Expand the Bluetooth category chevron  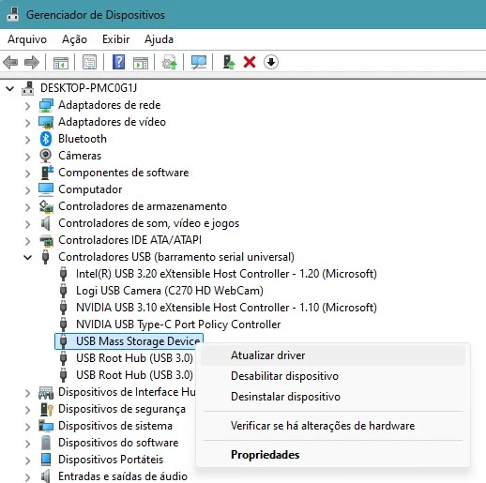point(27,140)
